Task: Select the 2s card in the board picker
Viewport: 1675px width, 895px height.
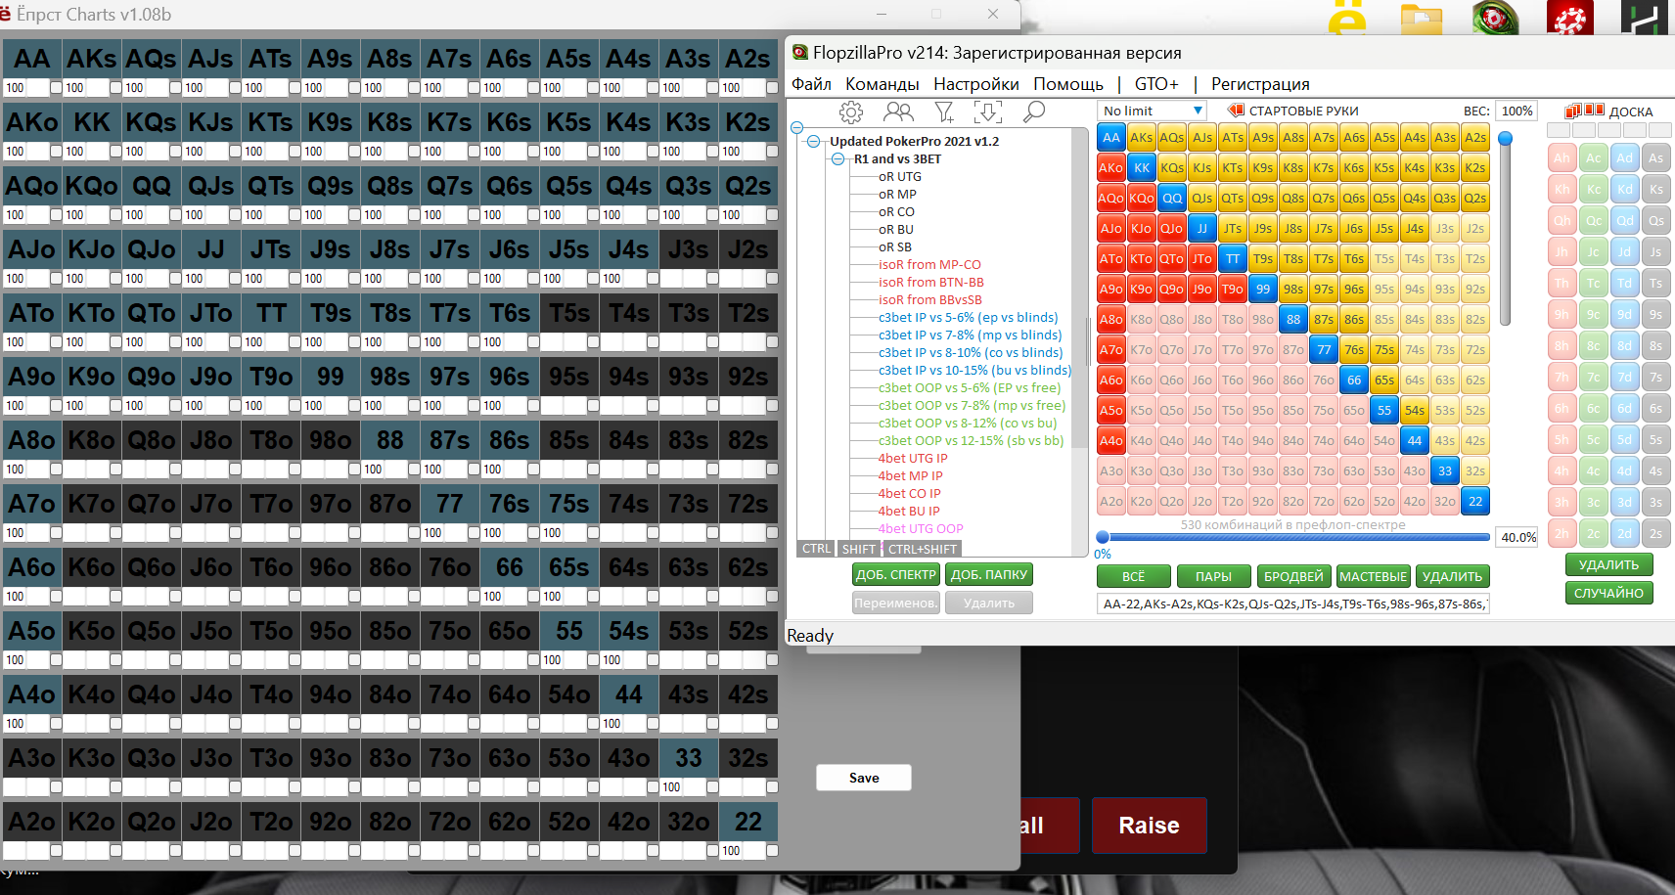Action: tap(1655, 533)
